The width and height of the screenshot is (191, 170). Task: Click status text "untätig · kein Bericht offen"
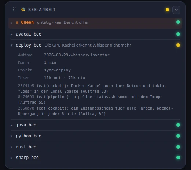[x=63, y=22]
